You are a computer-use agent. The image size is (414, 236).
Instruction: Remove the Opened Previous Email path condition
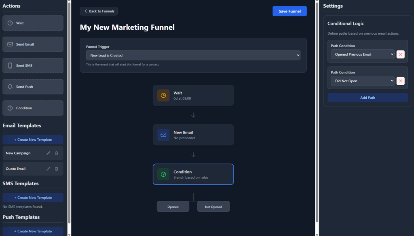pyautogui.click(x=400, y=54)
